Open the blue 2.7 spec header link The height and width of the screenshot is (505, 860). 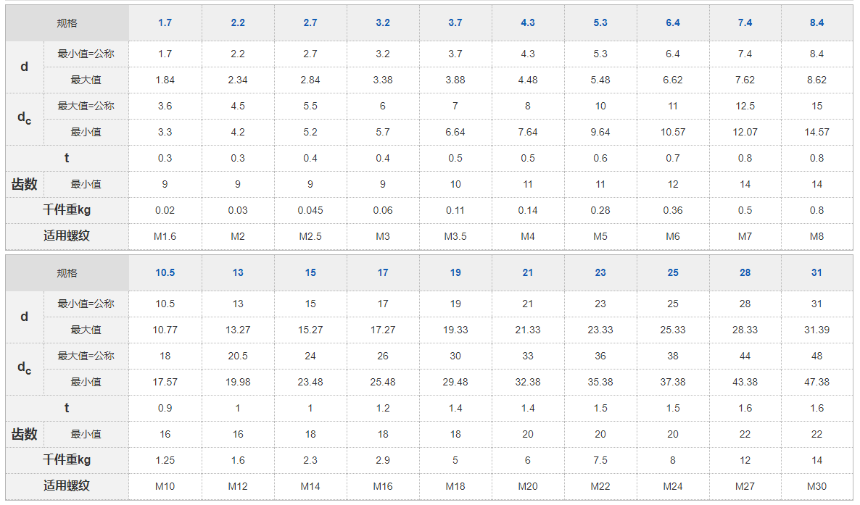pos(310,23)
